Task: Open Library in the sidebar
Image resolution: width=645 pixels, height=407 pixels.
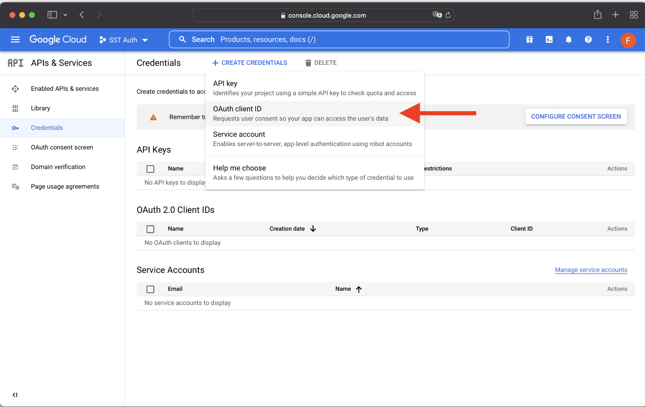Action: click(x=62, y=108)
